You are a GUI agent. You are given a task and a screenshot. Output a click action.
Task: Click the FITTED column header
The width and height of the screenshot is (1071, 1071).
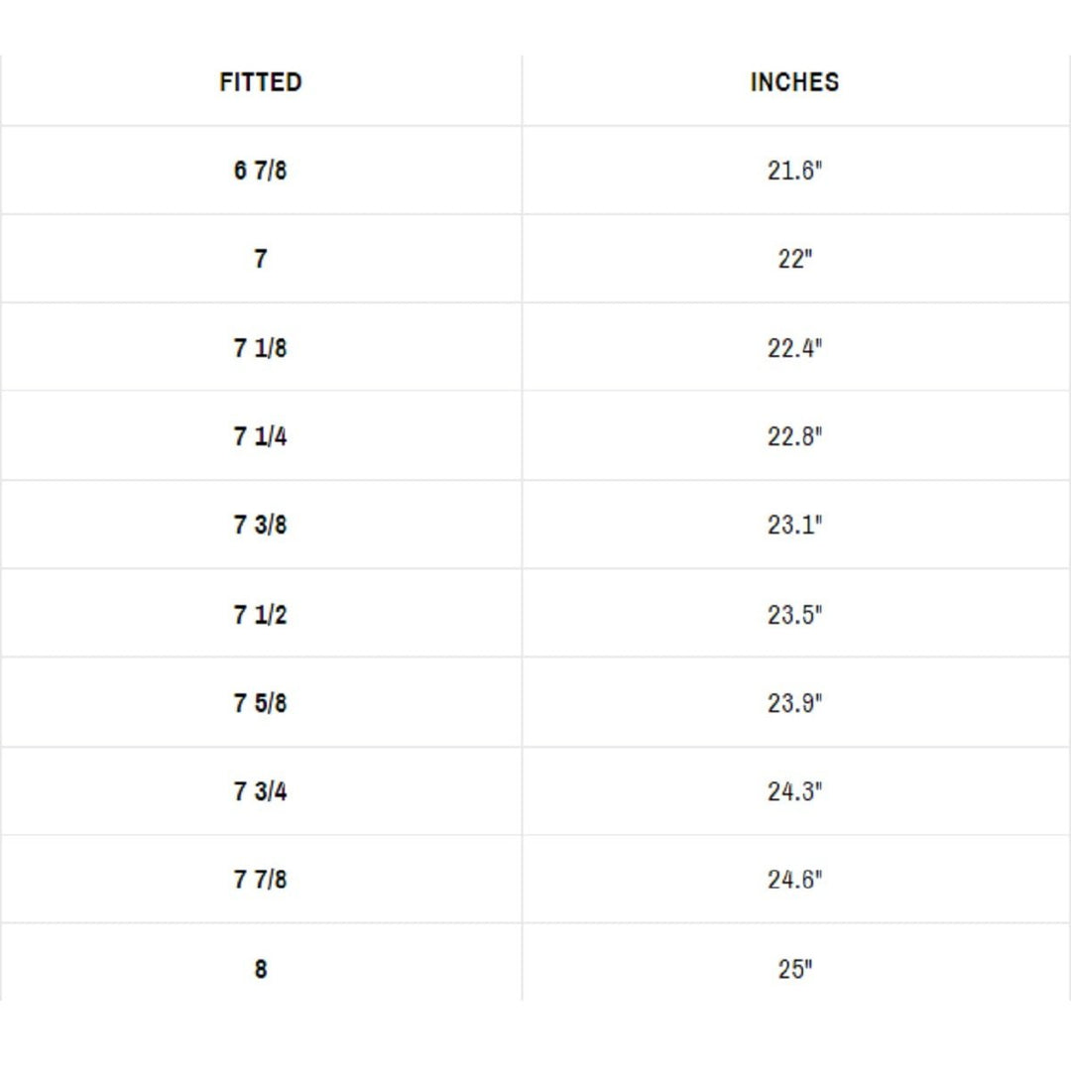coord(260,82)
